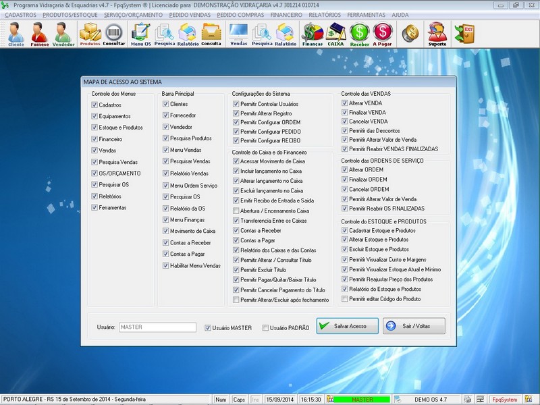Image resolution: width=540 pixels, height=405 pixels.
Task: Enable Abertura / Encerramento Caixa checkbox
Action: coord(236,211)
